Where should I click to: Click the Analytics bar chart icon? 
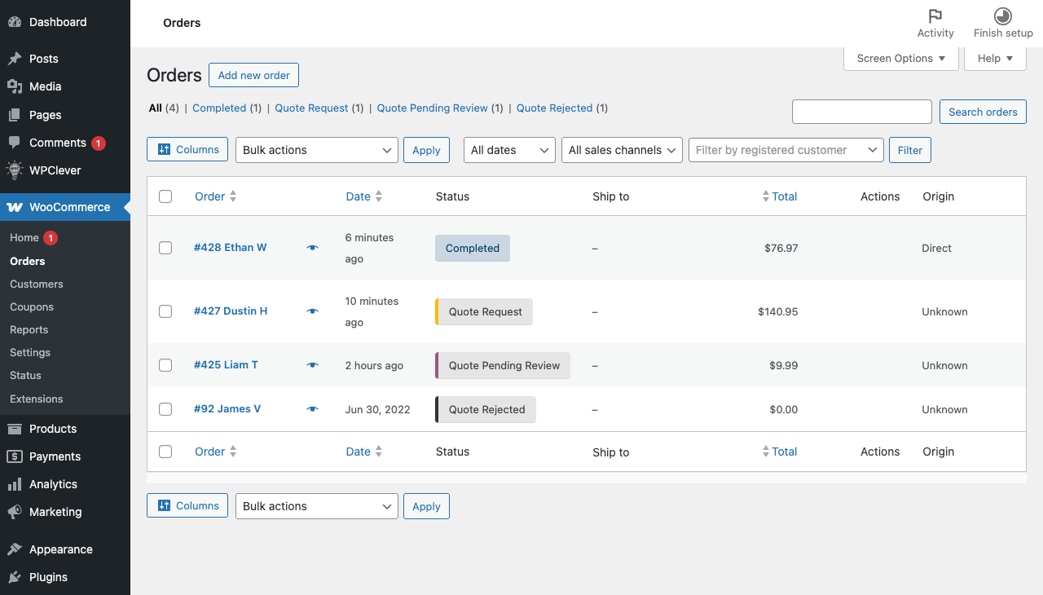point(15,484)
